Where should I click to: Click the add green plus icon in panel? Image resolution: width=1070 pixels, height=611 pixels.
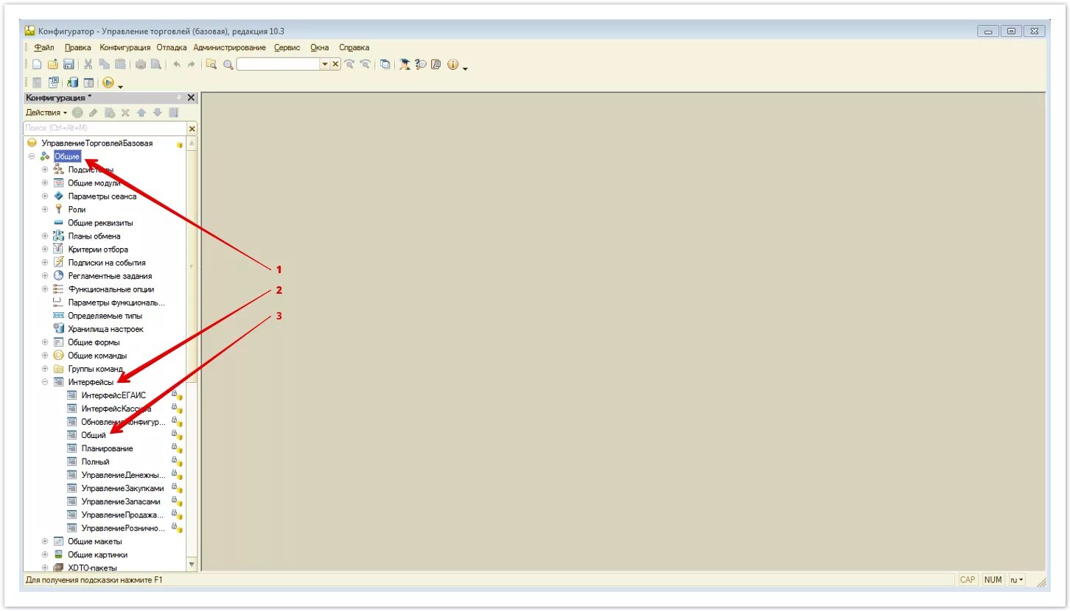[77, 113]
